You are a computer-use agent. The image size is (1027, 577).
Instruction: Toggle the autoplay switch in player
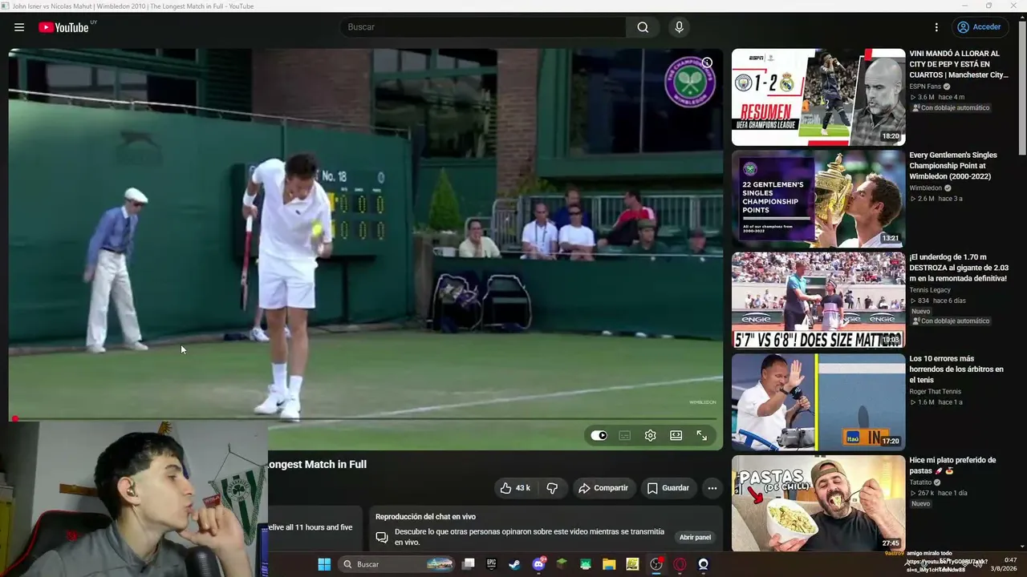click(x=599, y=435)
